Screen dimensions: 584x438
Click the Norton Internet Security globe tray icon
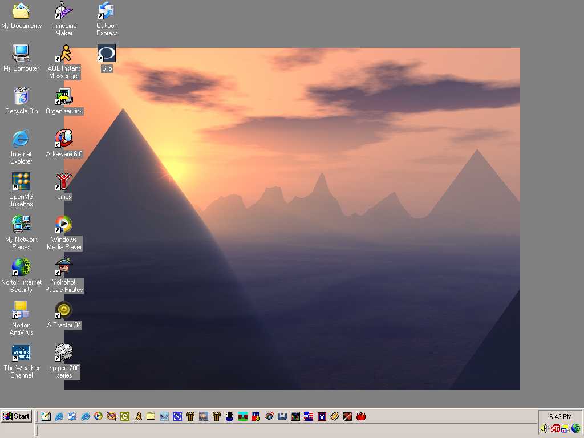pos(576,428)
